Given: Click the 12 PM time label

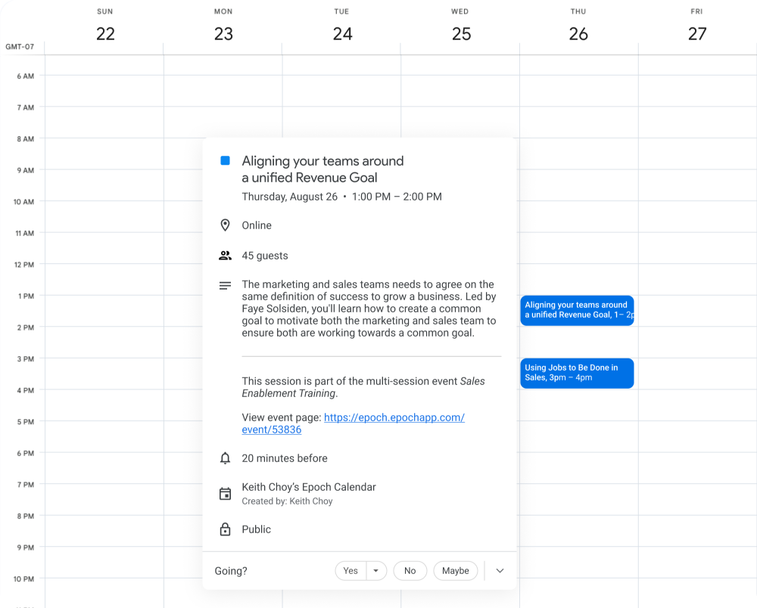Looking at the screenshot, I should 24,265.
